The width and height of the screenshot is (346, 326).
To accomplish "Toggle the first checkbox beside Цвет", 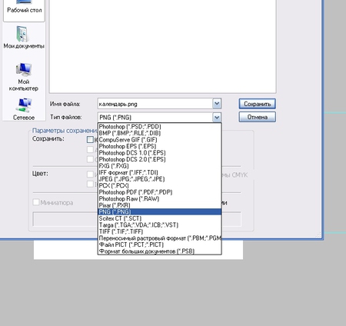I will point(90,175).
